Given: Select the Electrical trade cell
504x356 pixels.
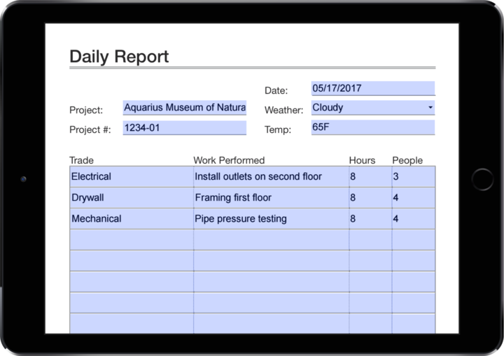Looking at the screenshot, I should pyautogui.click(x=132, y=177).
